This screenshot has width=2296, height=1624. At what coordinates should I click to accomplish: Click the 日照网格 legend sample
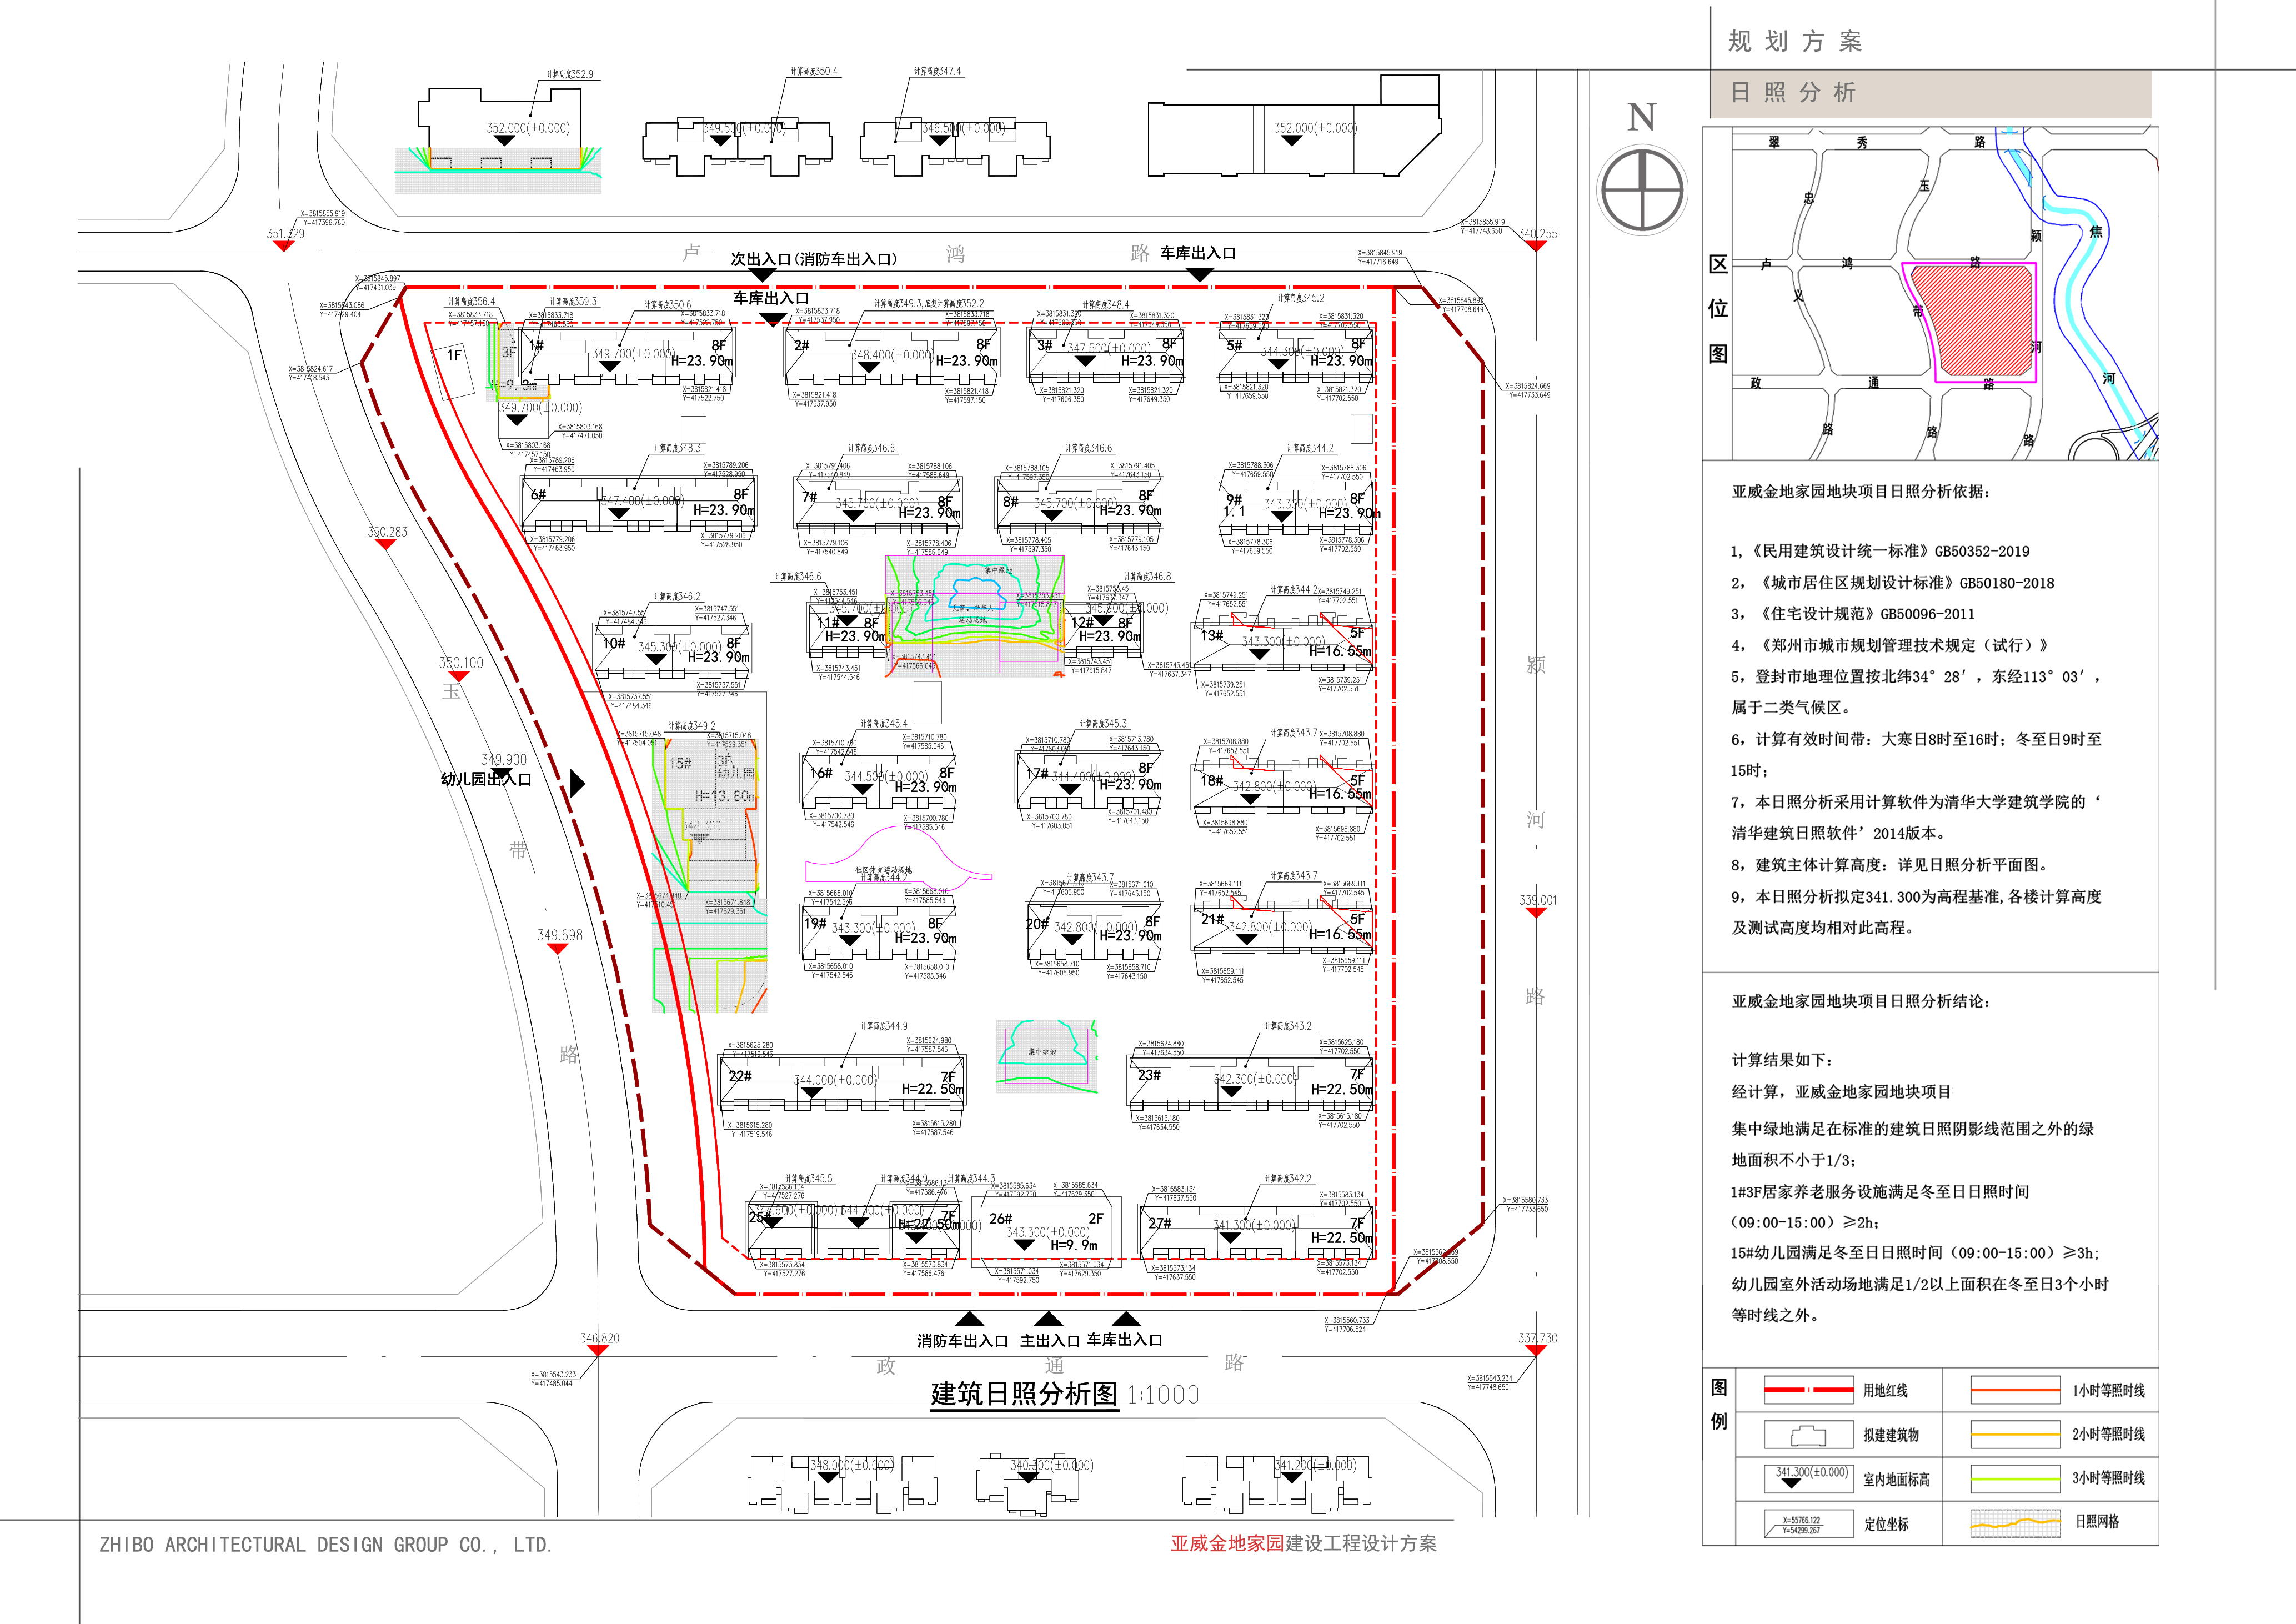[x=2015, y=1523]
